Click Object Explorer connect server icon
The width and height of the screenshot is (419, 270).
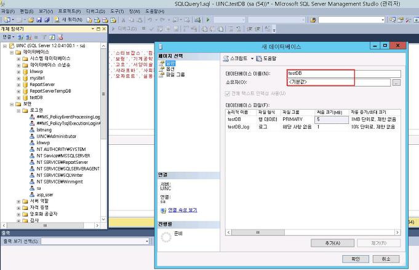[x=20, y=37]
